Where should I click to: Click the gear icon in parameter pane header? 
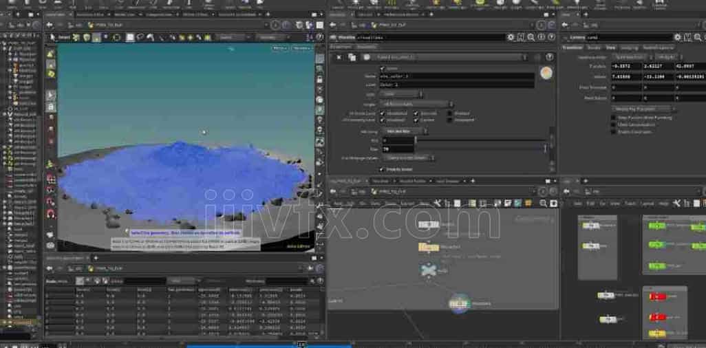[x=511, y=37]
